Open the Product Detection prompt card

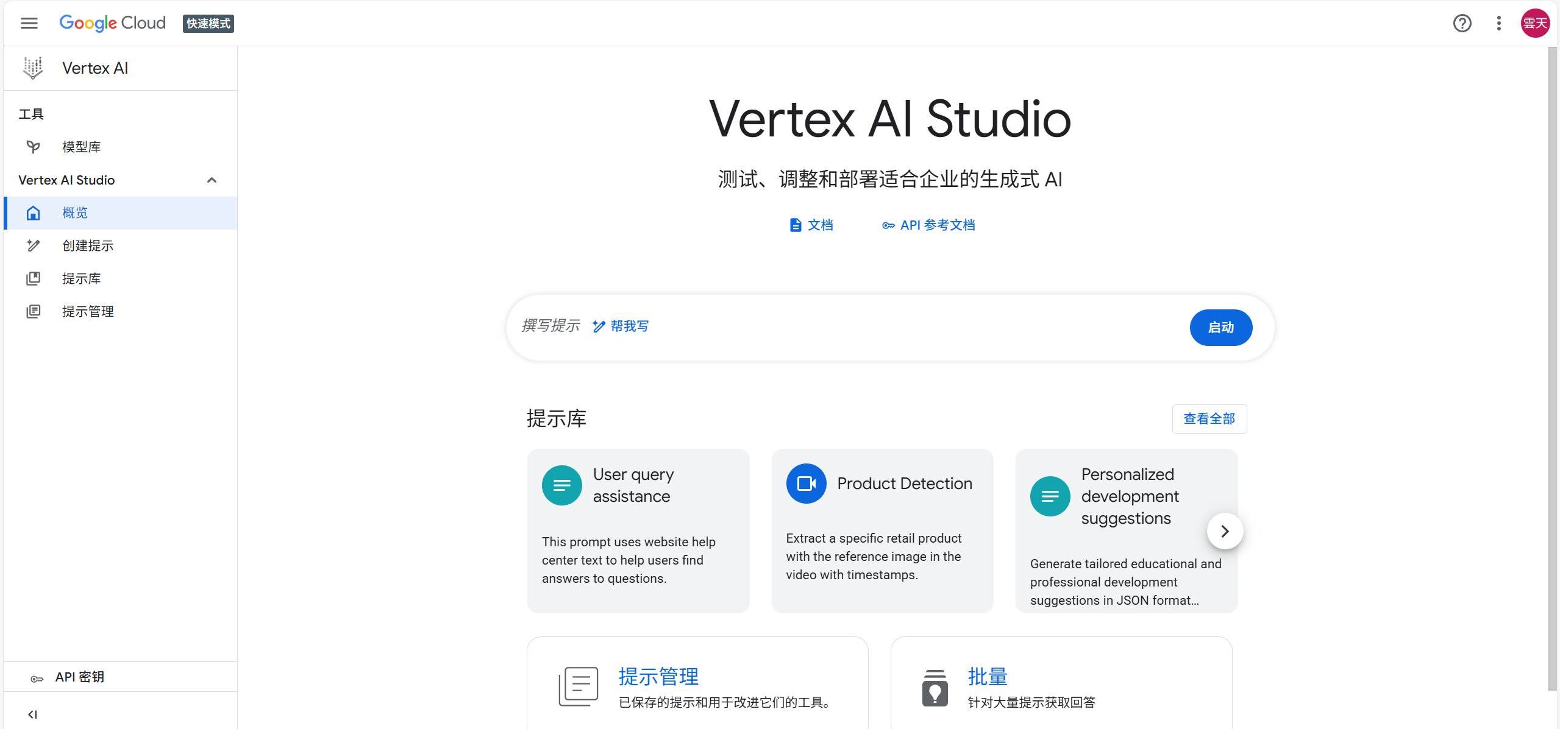click(x=882, y=531)
